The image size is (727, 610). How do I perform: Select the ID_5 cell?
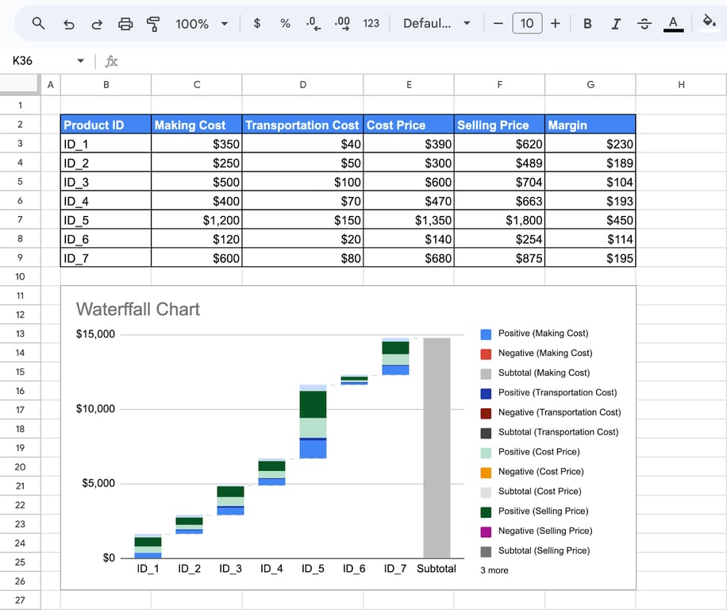coord(106,219)
